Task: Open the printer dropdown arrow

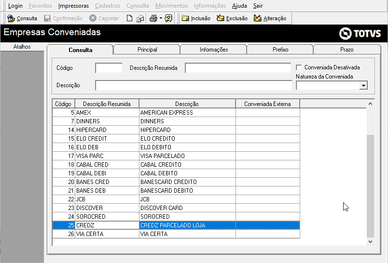Action: coord(161,18)
